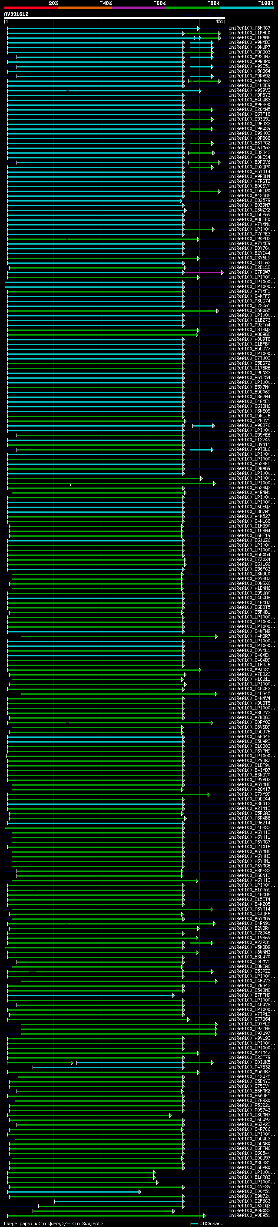Select hit label UniRef100_Q53PZ2

click(x=249, y=972)
